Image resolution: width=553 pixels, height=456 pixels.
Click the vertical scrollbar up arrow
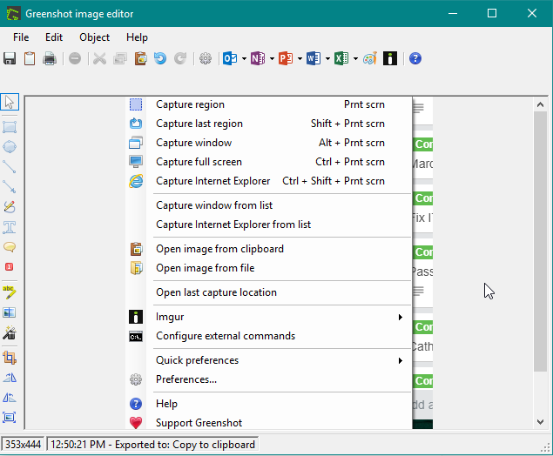540,104
